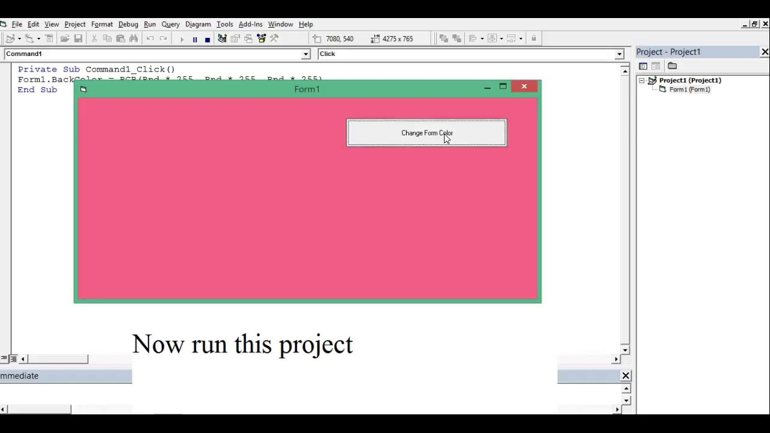Collapse the Project1 (Project1) tree node
Viewport: 770px width, 433px height.
coord(641,80)
